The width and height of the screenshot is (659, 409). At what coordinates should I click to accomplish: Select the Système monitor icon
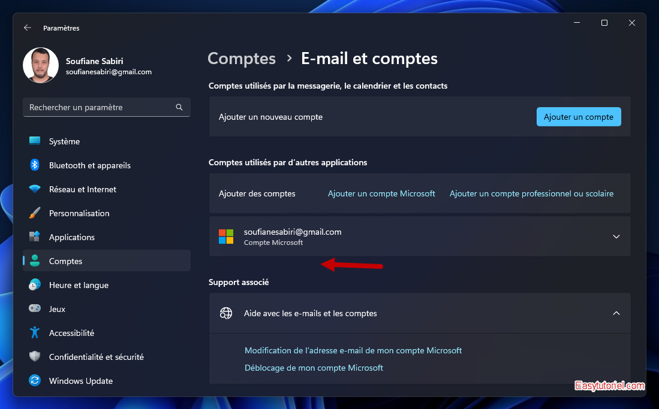34,141
